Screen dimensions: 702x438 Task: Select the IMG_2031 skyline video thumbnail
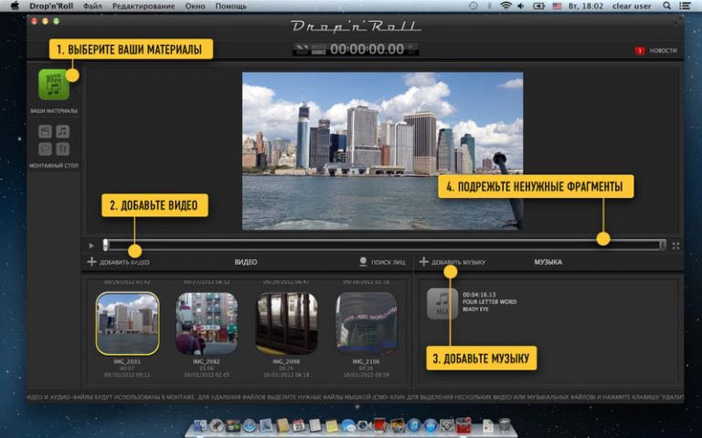click(x=128, y=324)
